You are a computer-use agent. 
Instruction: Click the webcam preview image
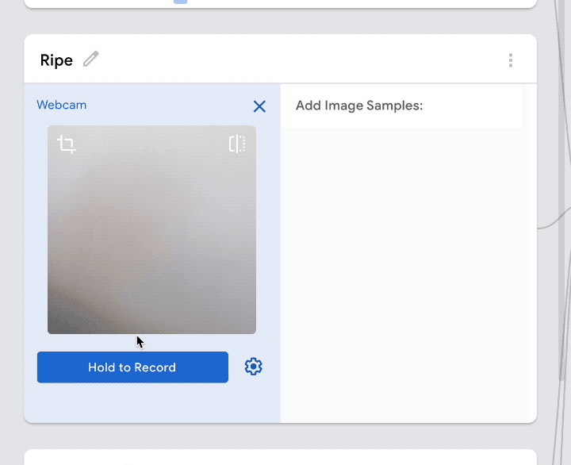click(x=151, y=229)
